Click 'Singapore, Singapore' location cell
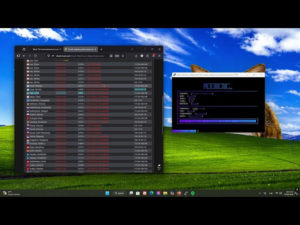300x225 pixels. pyautogui.click(x=39, y=140)
